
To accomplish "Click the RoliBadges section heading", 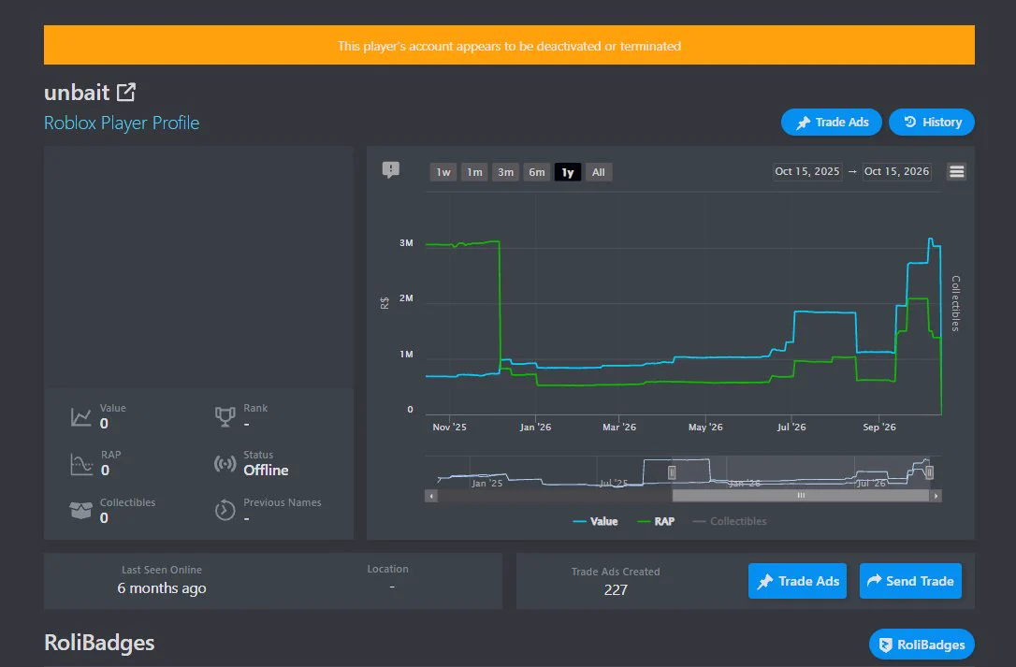I will (x=99, y=643).
